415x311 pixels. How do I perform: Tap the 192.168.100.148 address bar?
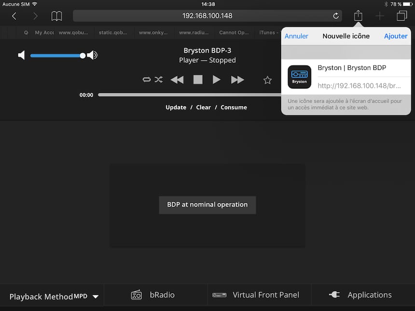point(207,16)
